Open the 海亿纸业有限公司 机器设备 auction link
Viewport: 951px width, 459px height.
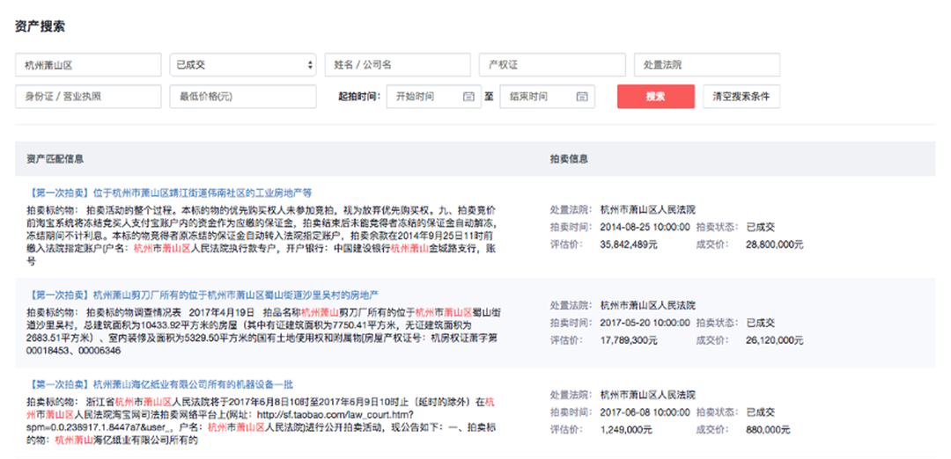tap(160, 384)
